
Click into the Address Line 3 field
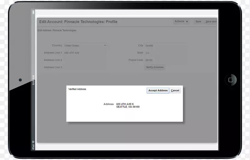tap(85, 67)
